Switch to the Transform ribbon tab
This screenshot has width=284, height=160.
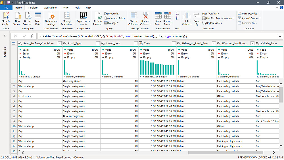[33, 8]
